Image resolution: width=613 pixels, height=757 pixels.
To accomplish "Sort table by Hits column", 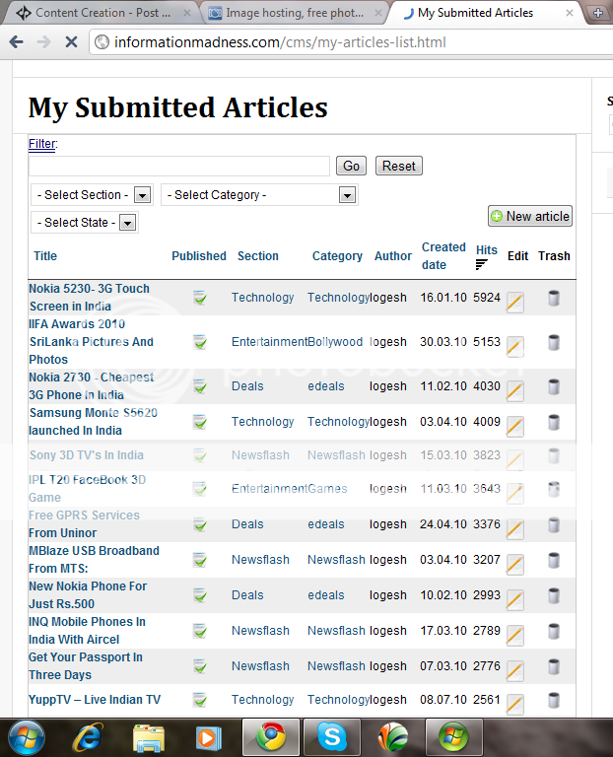I will [x=486, y=250].
